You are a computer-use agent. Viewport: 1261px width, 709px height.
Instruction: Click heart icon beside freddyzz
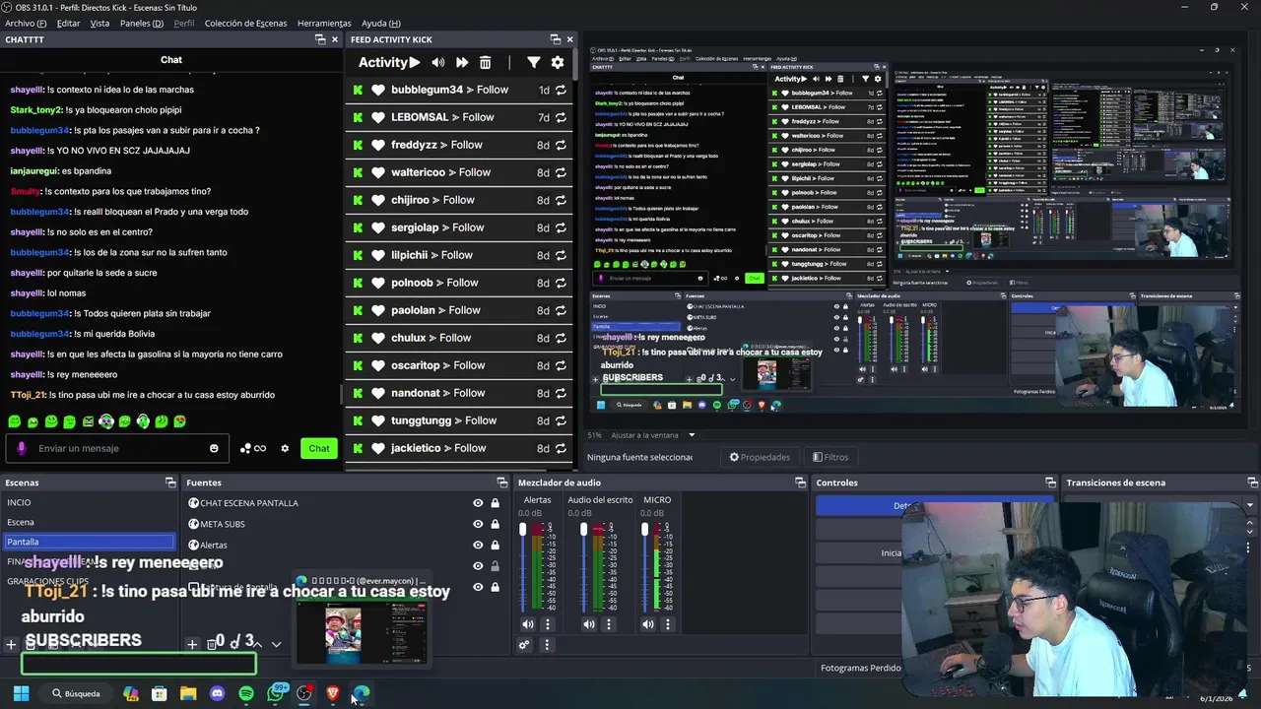pos(377,145)
